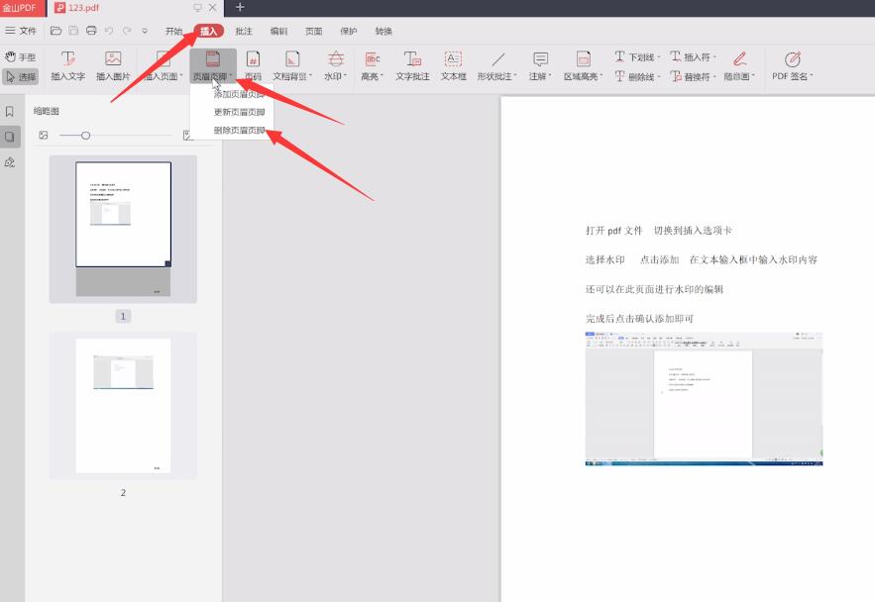Open the 文件 hamburger menu

pos(21,31)
